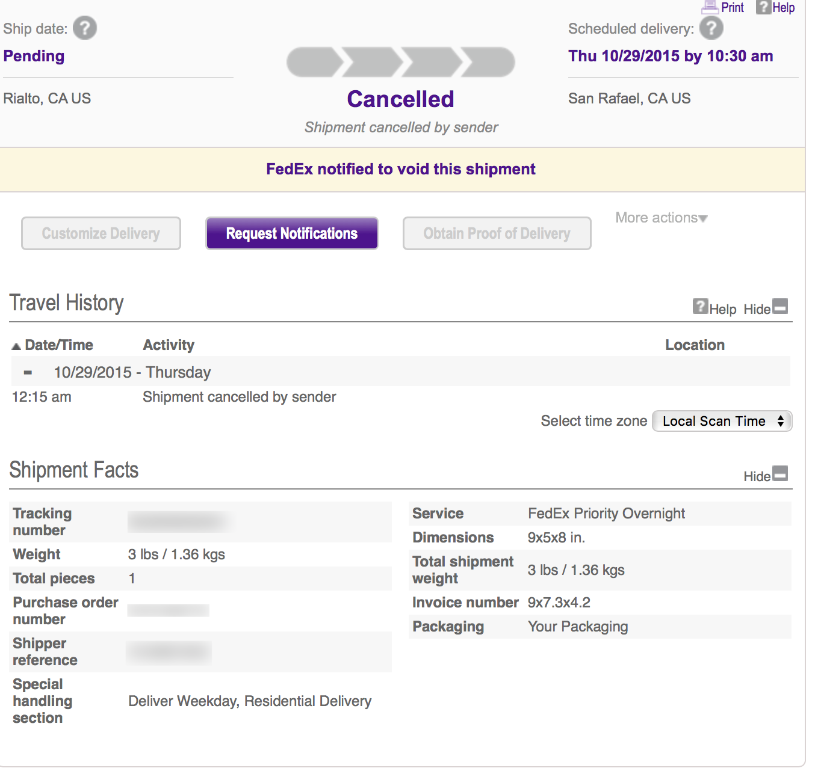
Task: Click the blurred tracking number value
Action: click(179, 521)
